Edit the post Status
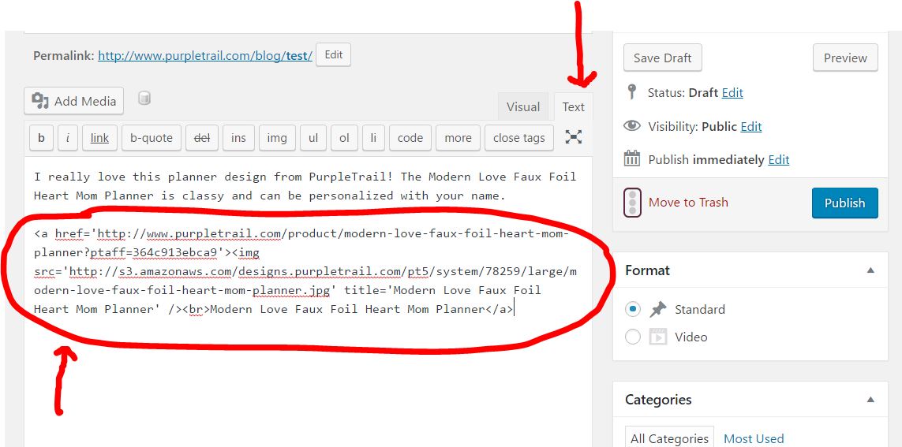The image size is (902, 447). click(732, 92)
